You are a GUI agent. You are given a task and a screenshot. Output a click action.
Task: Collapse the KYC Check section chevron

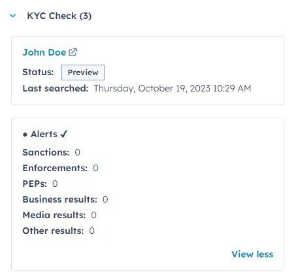[x=13, y=16]
